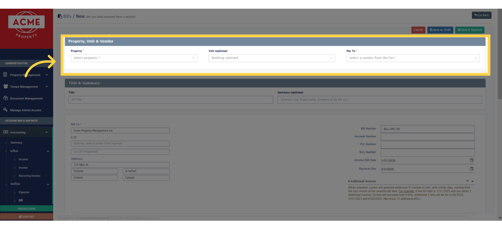Click the scrollbar down arrow

[x=500, y=218]
